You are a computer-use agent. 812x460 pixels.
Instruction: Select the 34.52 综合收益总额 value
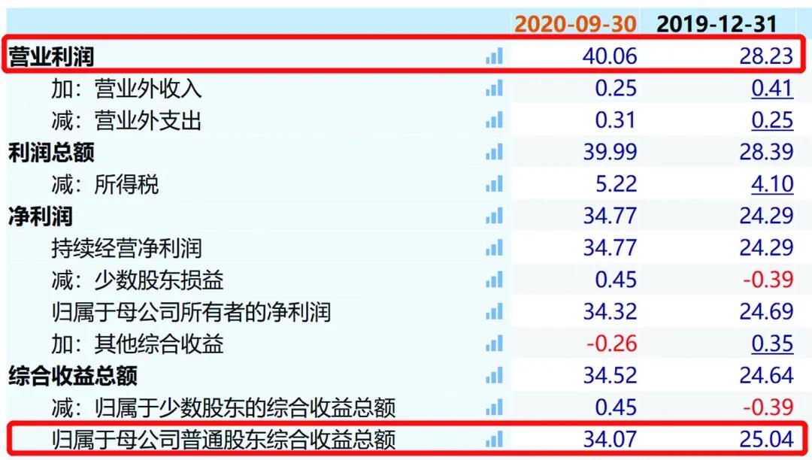coord(610,376)
